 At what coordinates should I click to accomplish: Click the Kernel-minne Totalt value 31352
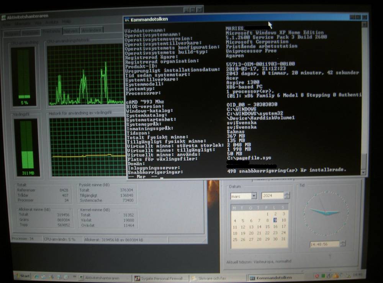click(128, 215)
